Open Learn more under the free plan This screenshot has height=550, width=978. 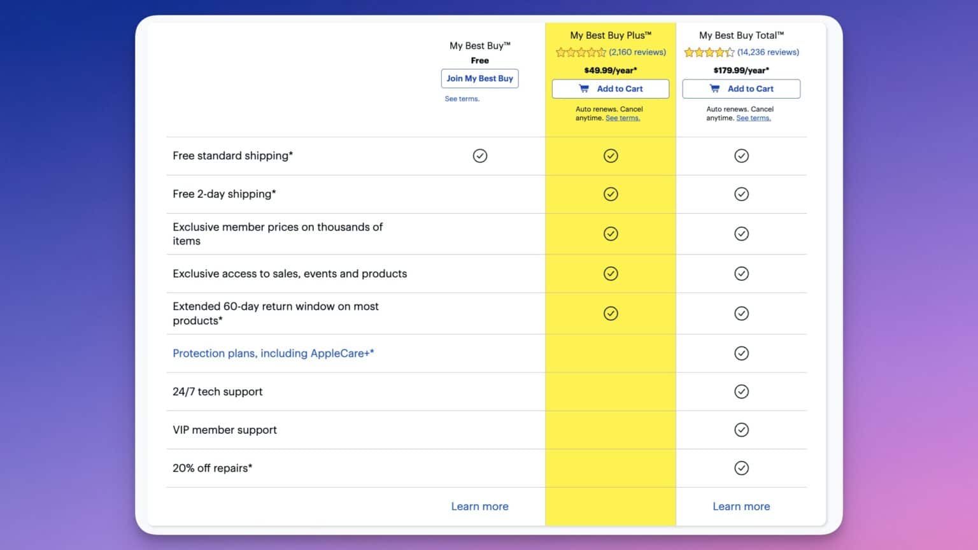[x=479, y=506]
